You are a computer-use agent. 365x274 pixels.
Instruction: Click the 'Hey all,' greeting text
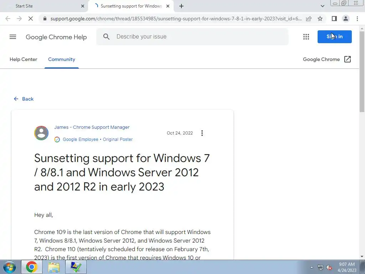(43, 215)
